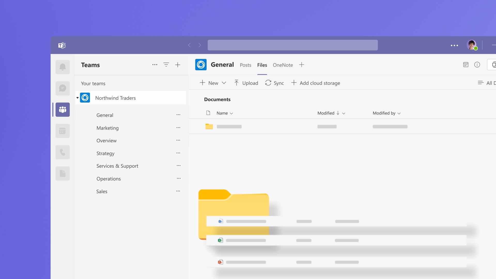Open the Modified column dropdown

point(331,113)
